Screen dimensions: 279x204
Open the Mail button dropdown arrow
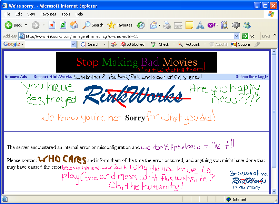click(159, 25)
